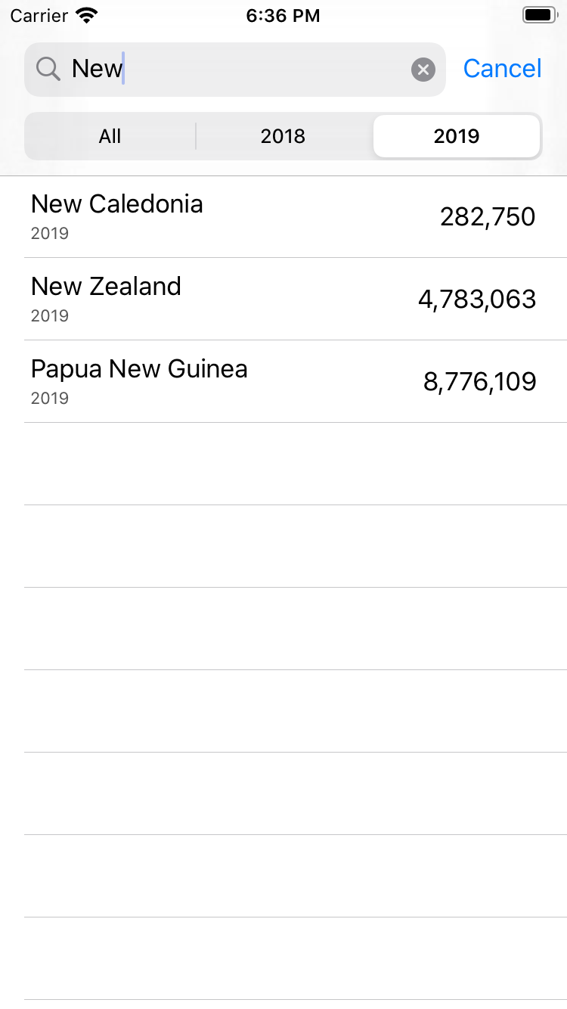Switch to the 2018 segment

click(283, 136)
